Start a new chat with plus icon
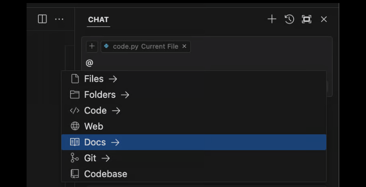 coord(272,19)
